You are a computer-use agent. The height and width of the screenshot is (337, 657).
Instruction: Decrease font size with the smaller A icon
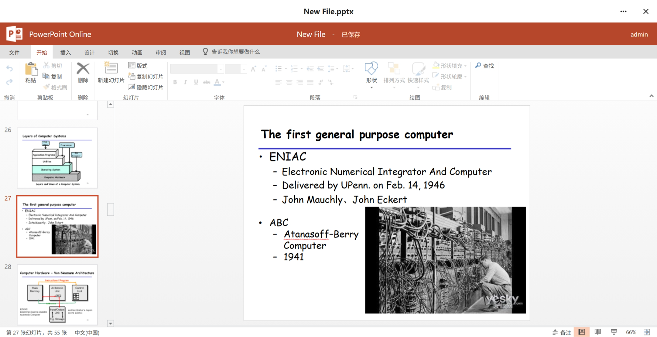pyautogui.click(x=264, y=69)
